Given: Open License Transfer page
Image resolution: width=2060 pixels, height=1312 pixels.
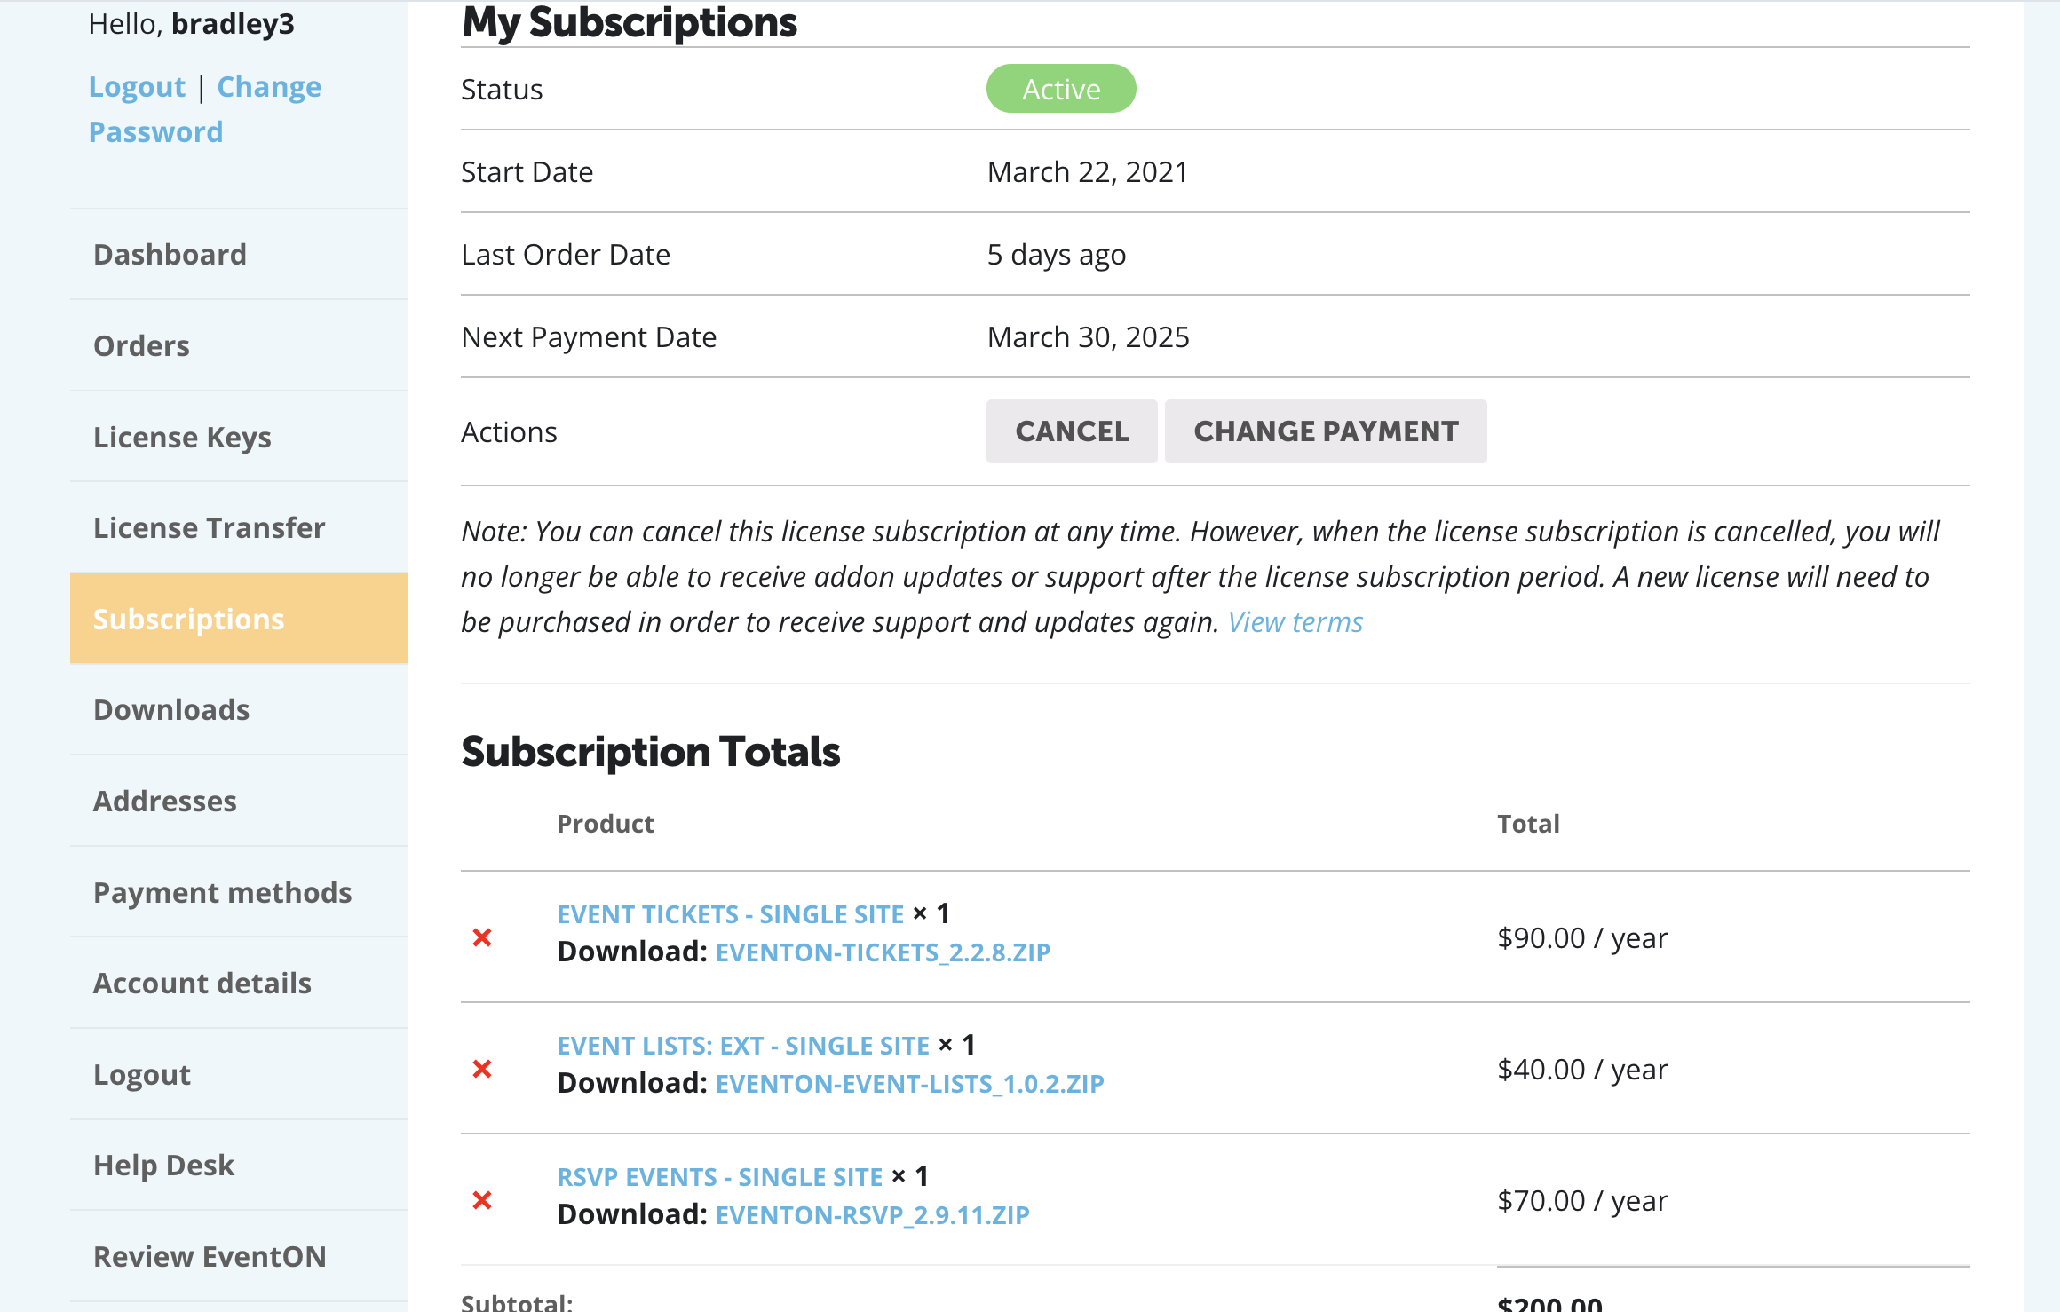Looking at the screenshot, I should click(x=239, y=528).
